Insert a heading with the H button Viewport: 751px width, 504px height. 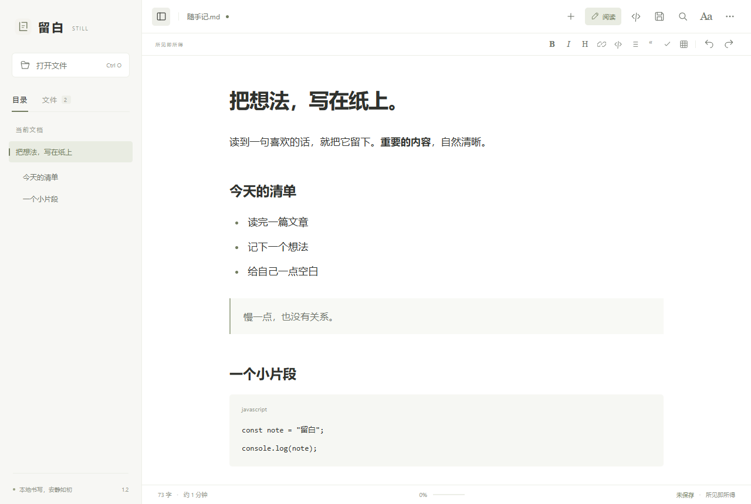pos(585,44)
